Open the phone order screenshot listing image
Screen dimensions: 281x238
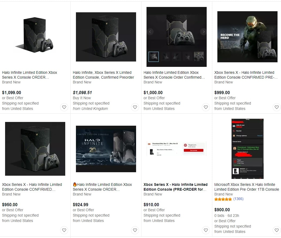[248, 149]
